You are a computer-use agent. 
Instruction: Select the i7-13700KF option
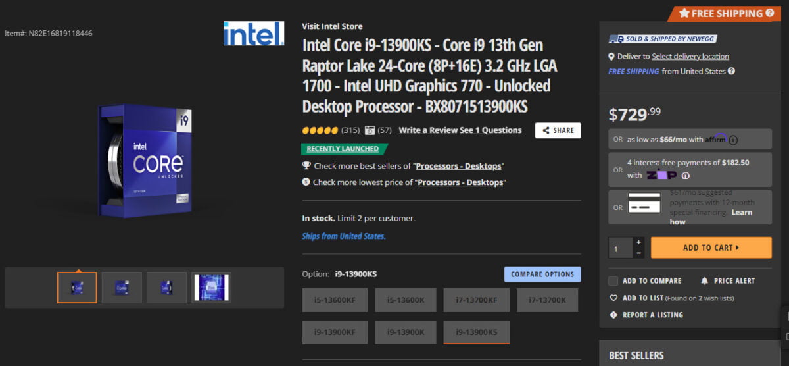[476, 300]
